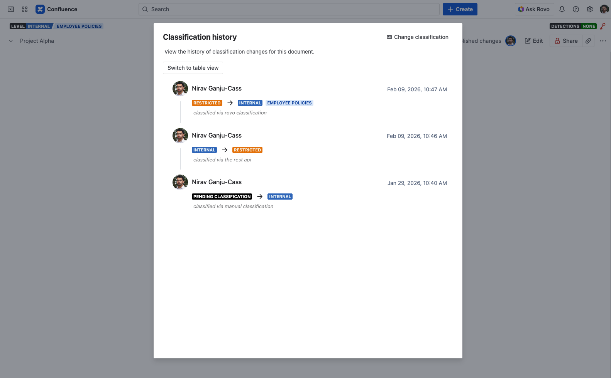Open the settings gear icon
This screenshot has height=378, width=611.
click(590, 9)
